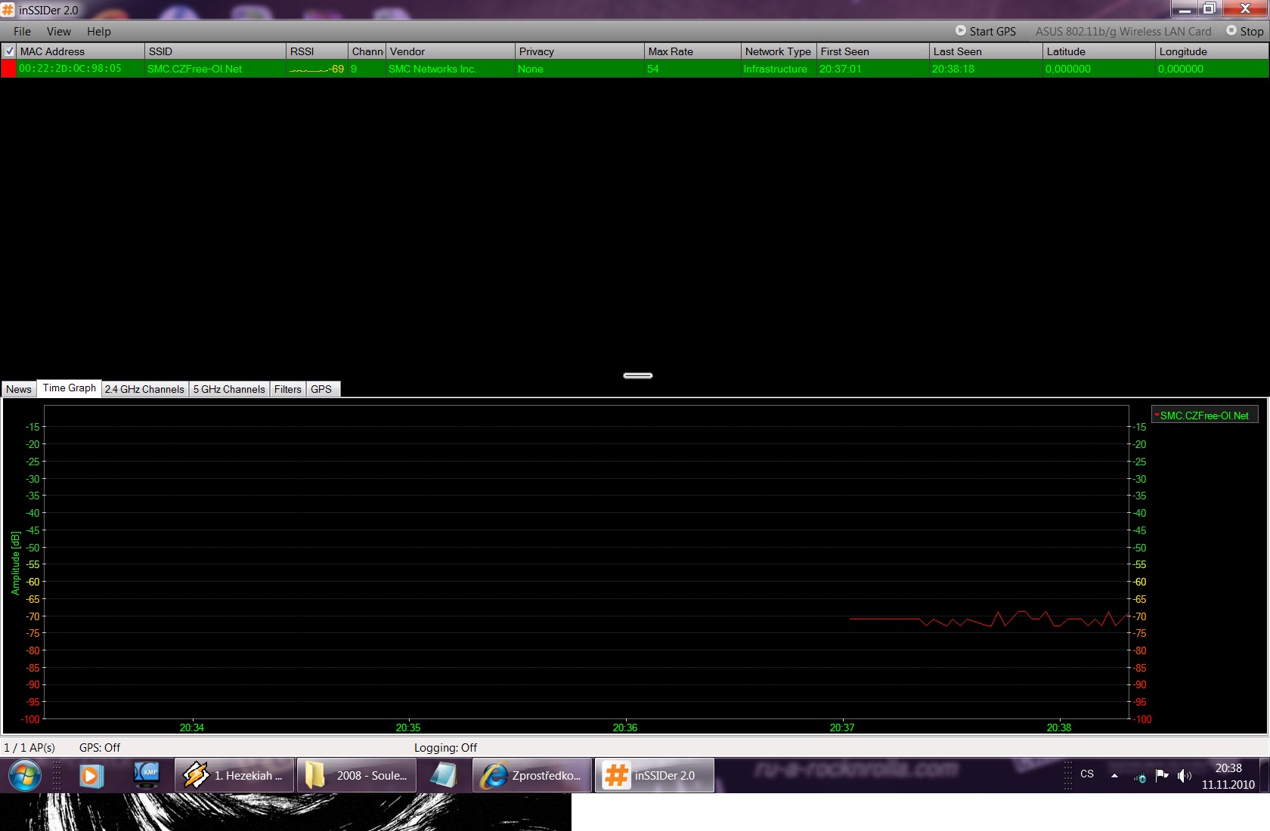The height and width of the screenshot is (831, 1270).
Task: Click the RSSI -69 value cell
Action: [x=317, y=69]
